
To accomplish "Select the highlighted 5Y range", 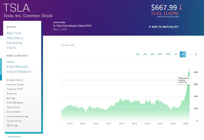I will pos(183,54).
